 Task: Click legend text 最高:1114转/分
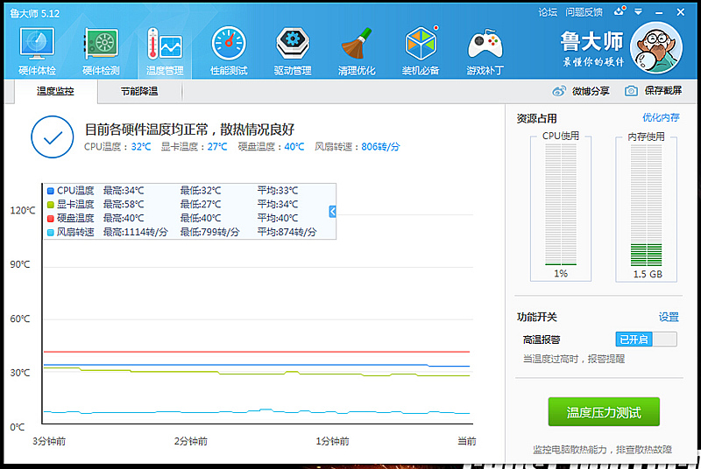pyautogui.click(x=136, y=232)
